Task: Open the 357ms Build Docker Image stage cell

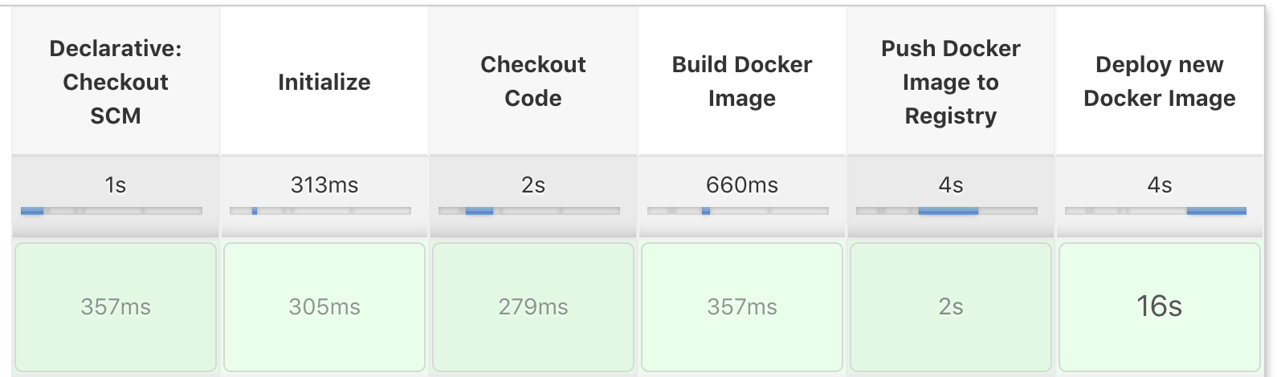Action: (742, 307)
